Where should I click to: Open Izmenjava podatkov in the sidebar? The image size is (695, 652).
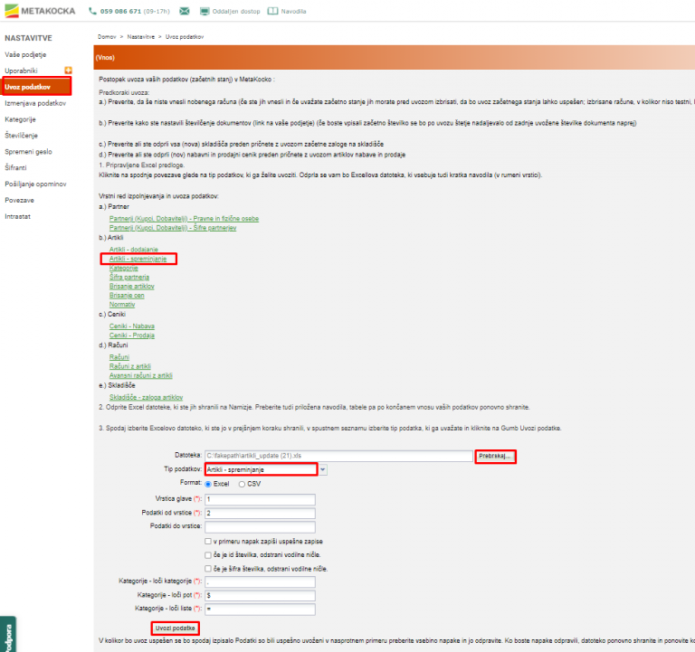click(35, 103)
